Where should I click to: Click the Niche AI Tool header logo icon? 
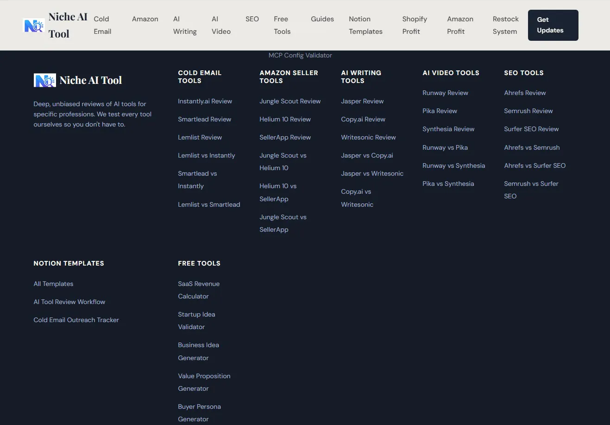coord(34,25)
